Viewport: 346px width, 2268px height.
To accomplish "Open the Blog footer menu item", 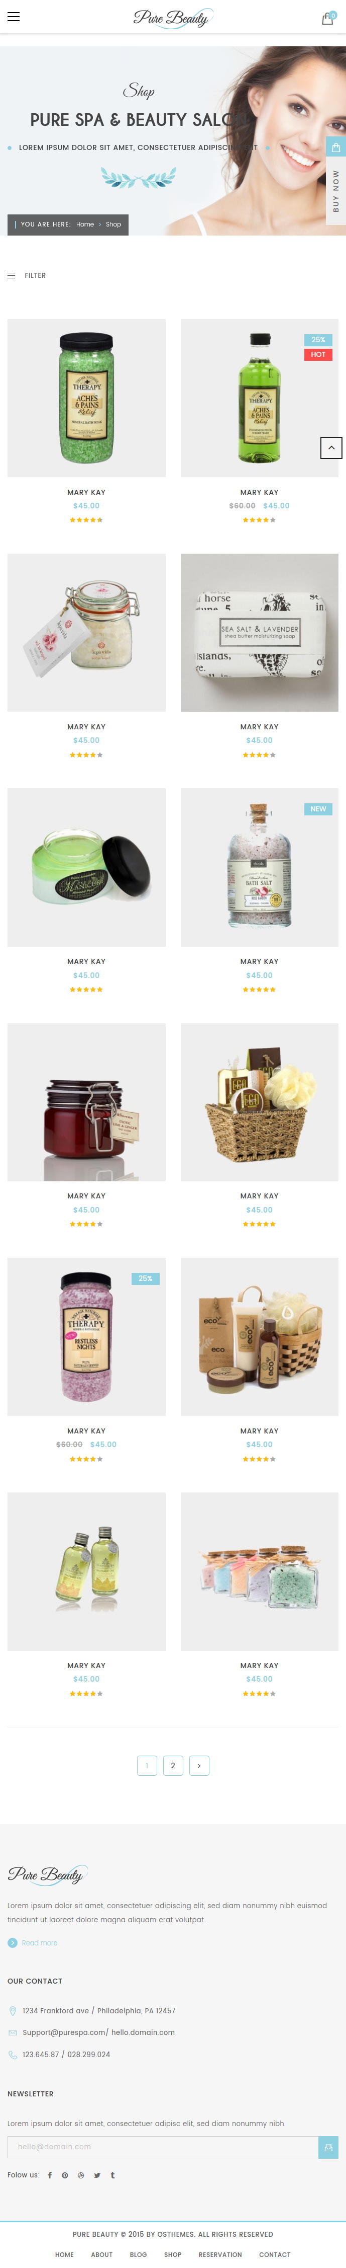I will click(138, 2255).
